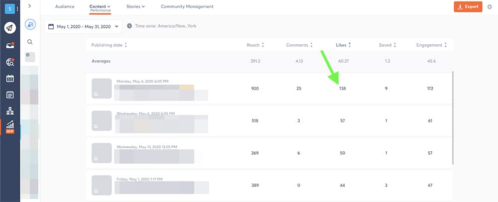Sort the table by Likes
498x202 pixels.
pyautogui.click(x=344, y=45)
